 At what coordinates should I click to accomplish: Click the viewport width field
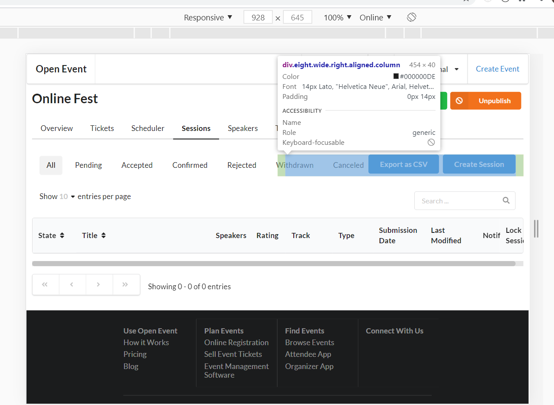[258, 17]
